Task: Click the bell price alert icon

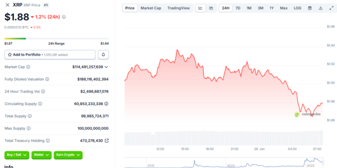Action: click(103, 55)
